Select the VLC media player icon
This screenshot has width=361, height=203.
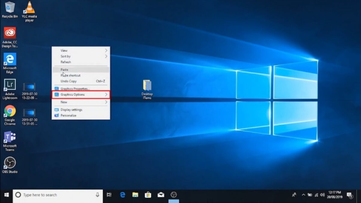click(29, 11)
